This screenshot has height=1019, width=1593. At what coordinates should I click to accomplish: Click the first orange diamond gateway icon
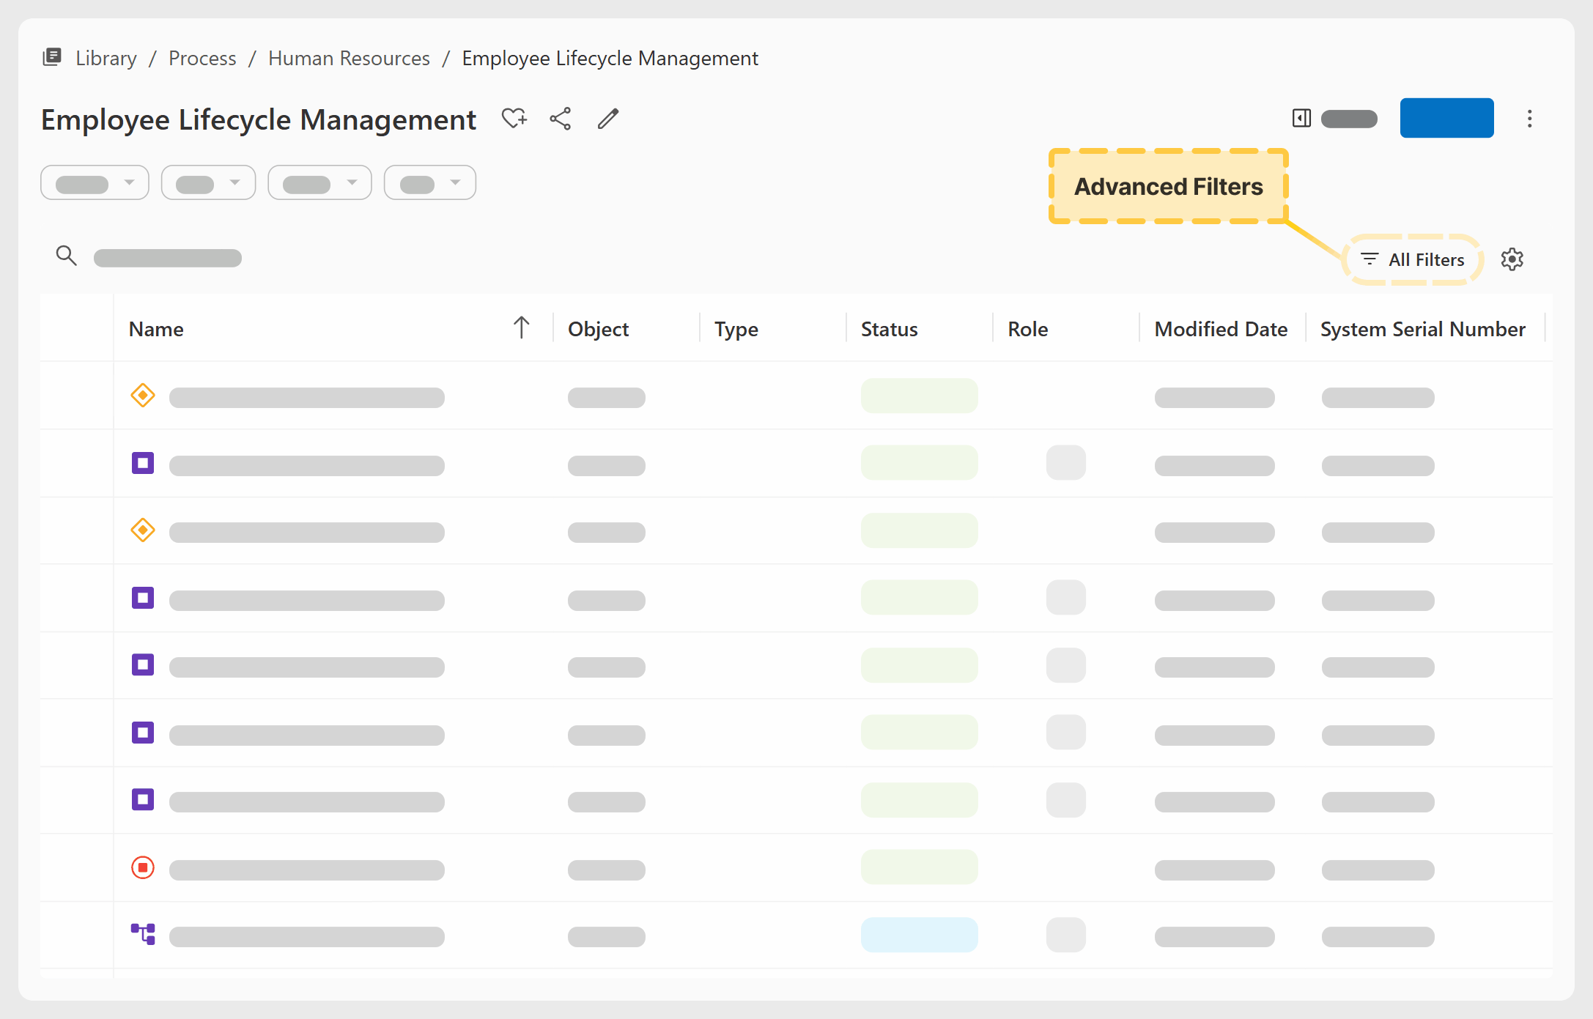[x=143, y=396]
